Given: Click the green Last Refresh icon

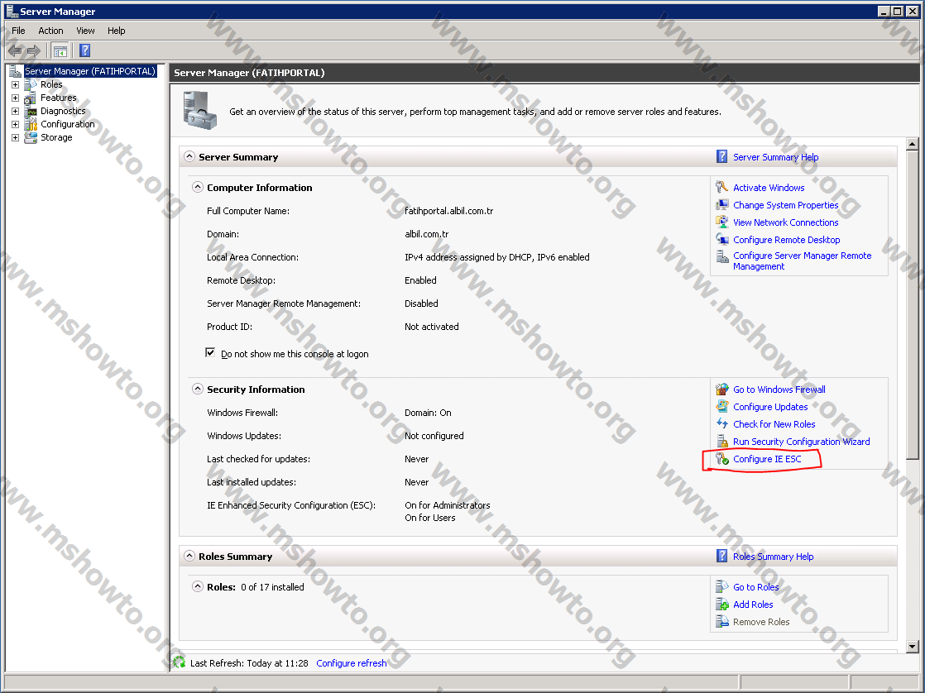Looking at the screenshot, I should (x=180, y=663).
